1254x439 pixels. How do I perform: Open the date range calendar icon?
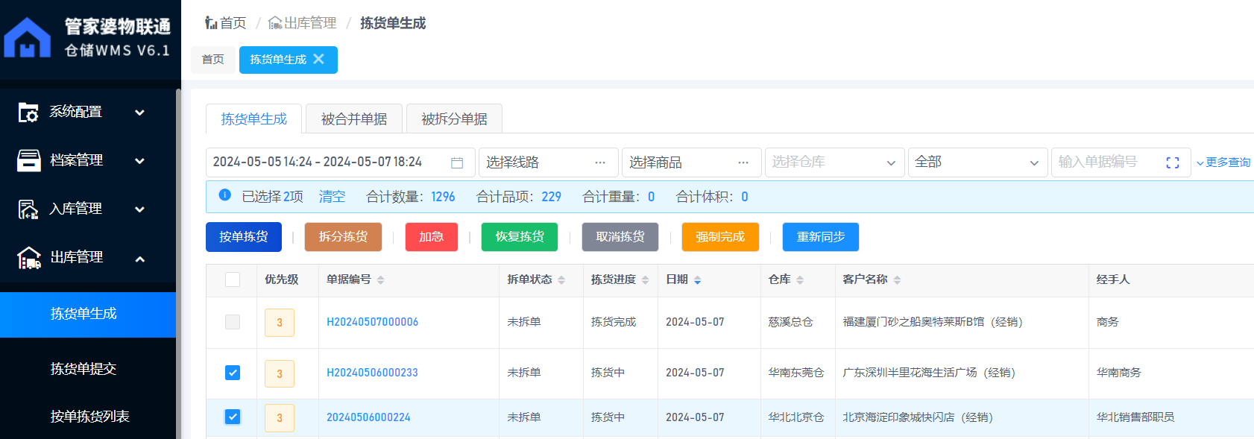457,162
